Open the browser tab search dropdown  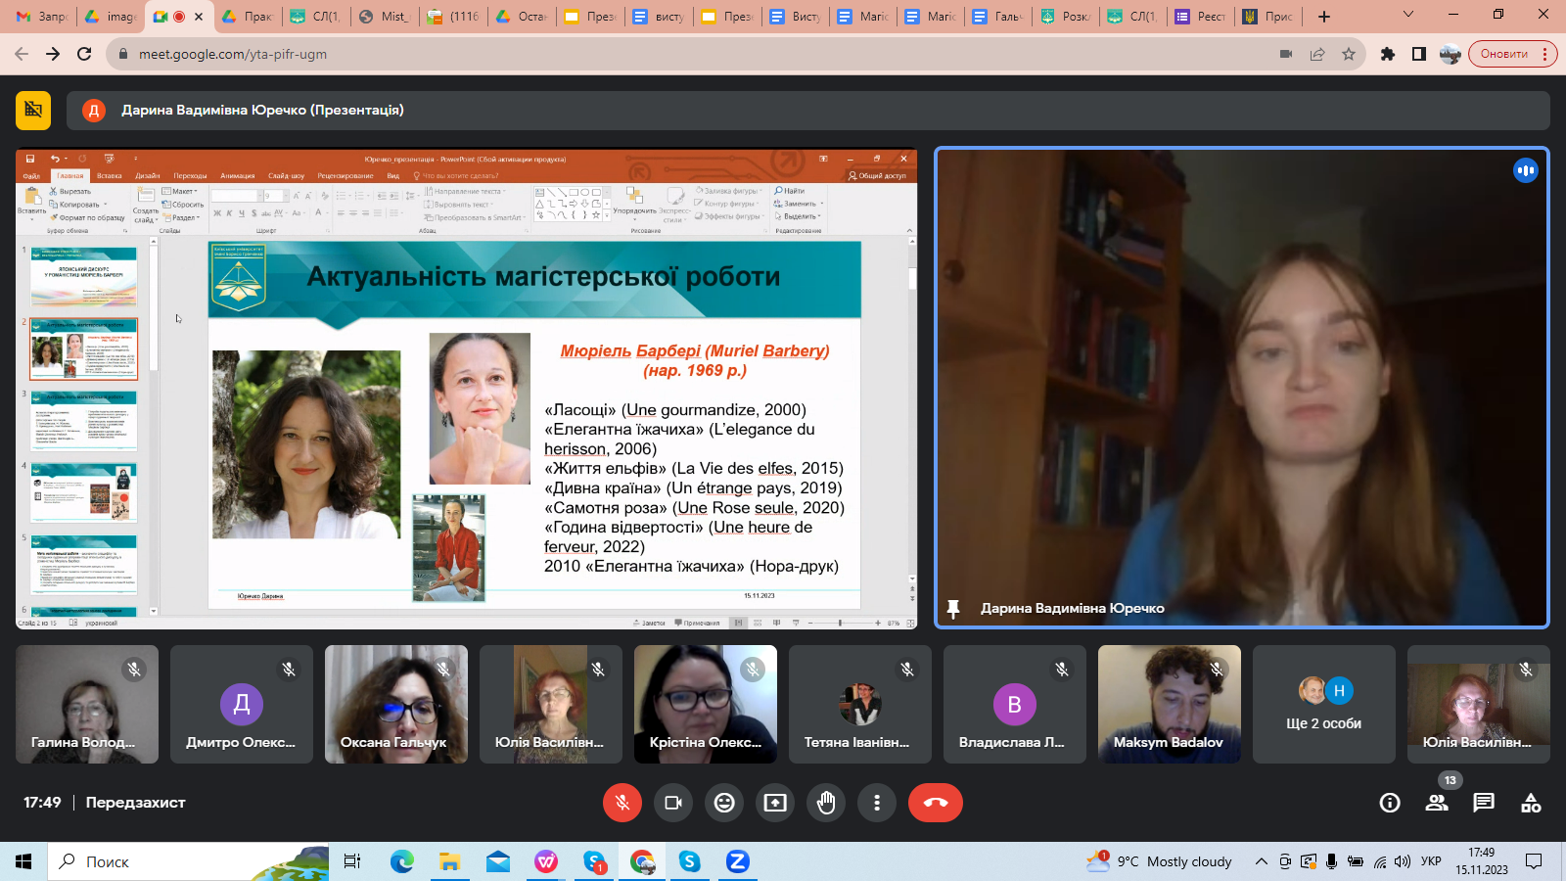[1408, 15]
